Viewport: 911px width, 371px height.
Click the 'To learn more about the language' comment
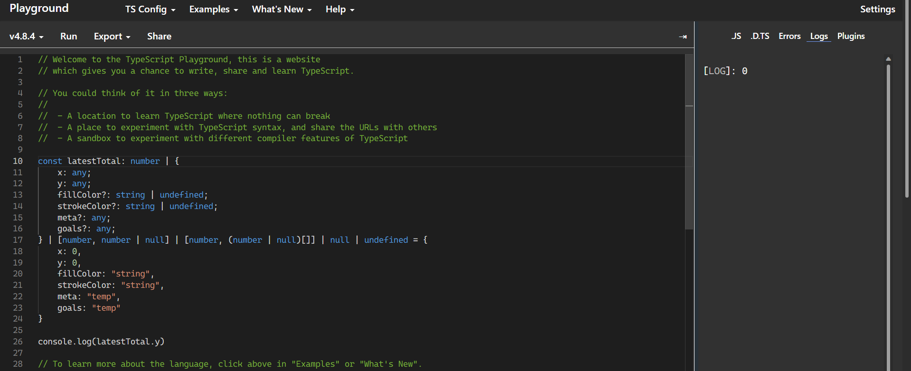tap(230, 364)
